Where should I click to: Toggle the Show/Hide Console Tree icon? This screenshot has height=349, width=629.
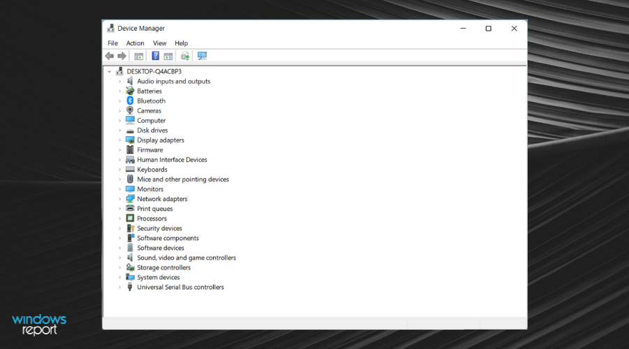point(139,56)
